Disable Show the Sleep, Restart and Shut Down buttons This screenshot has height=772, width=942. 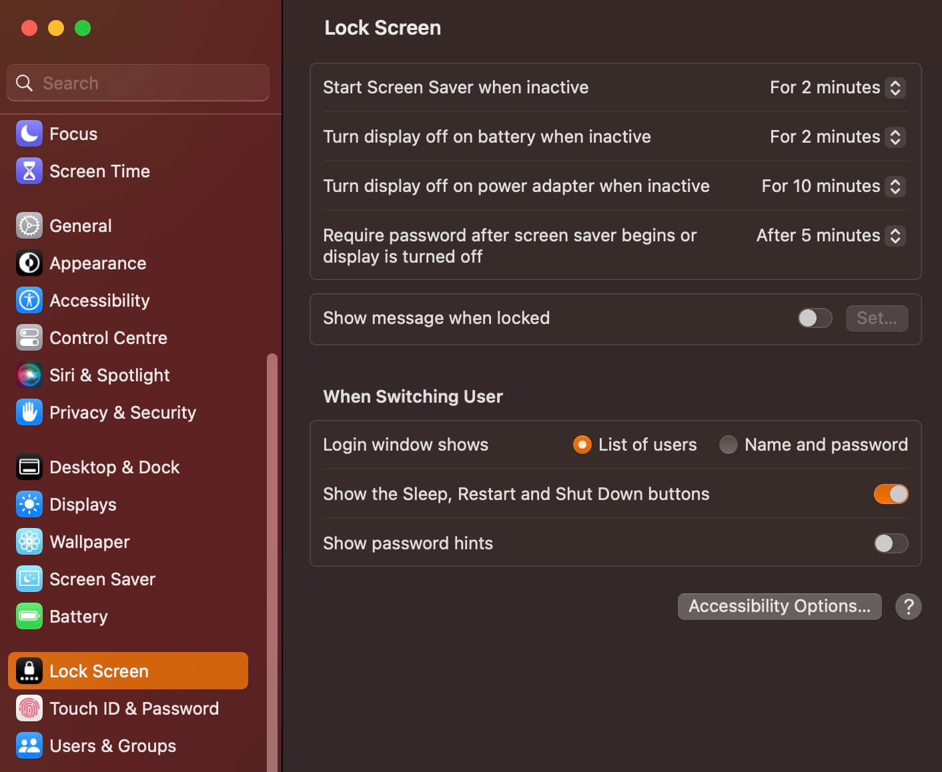pos(891,494)
